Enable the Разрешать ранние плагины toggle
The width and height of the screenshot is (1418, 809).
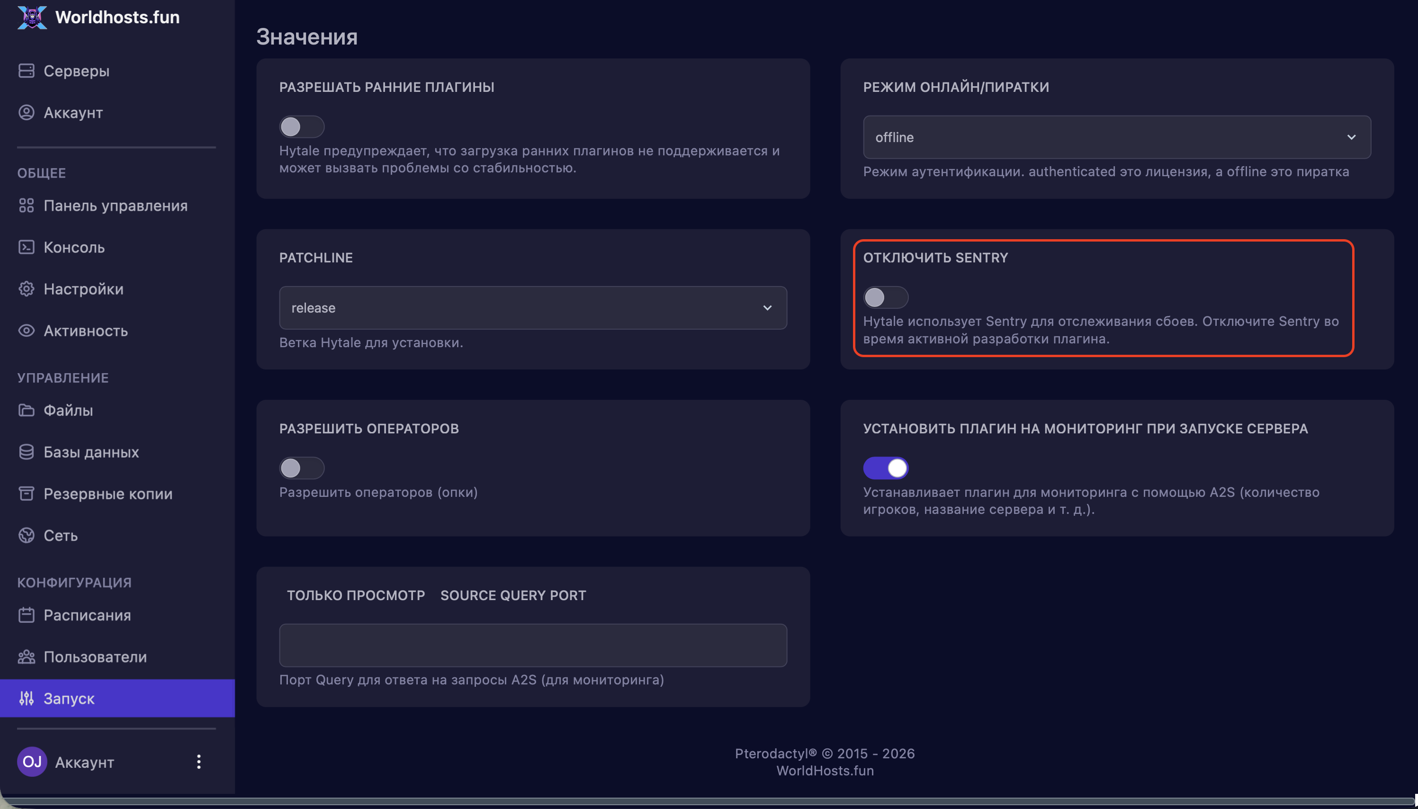click(302, 126)
